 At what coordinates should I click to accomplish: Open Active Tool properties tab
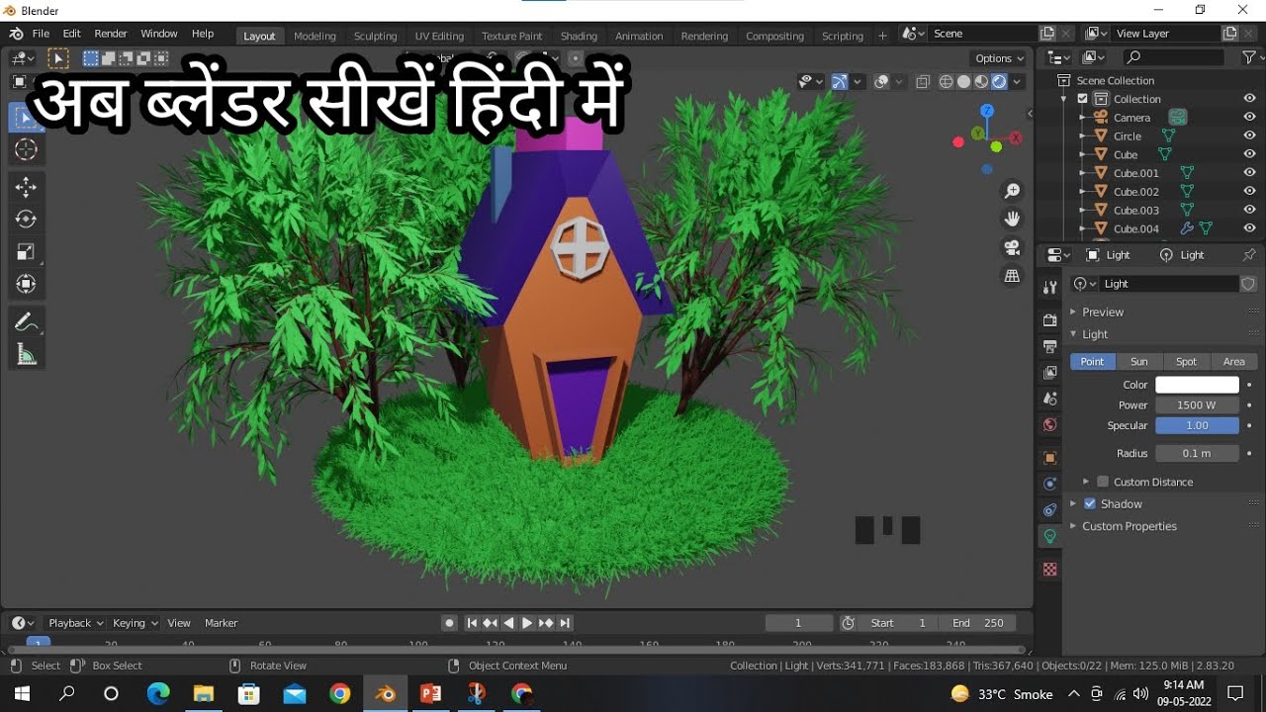[x=1050, y=288]
